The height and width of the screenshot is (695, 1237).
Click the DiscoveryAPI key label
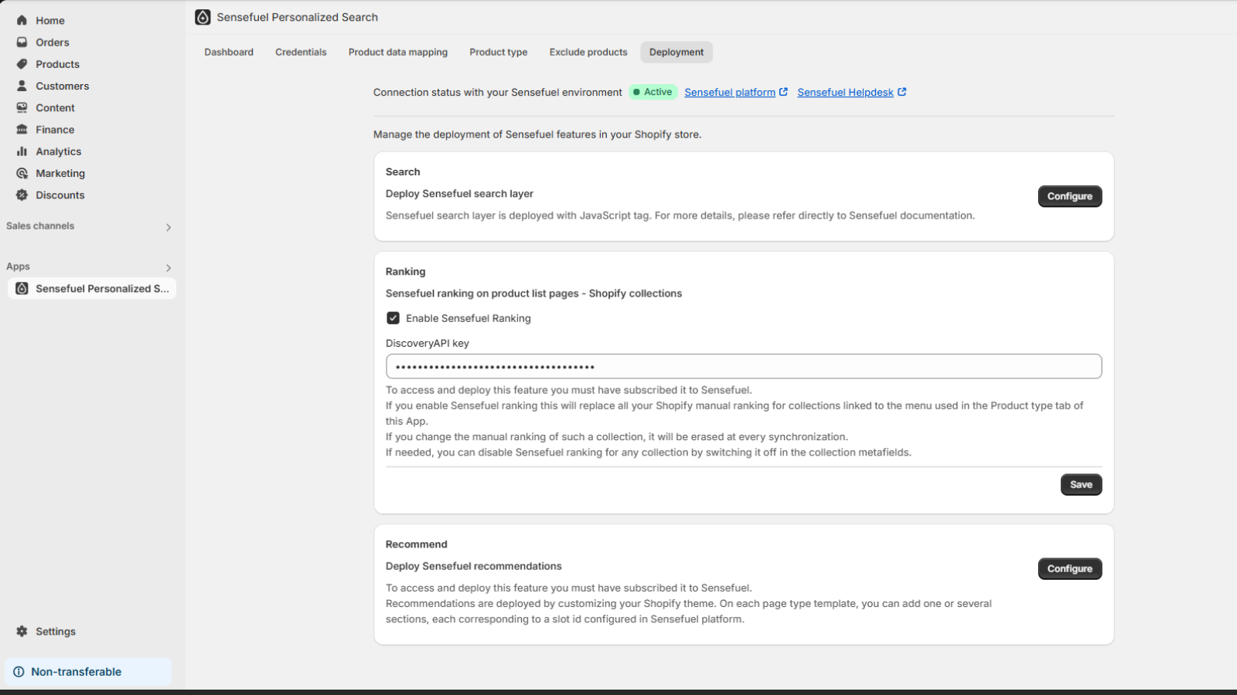tap(428, 343)
